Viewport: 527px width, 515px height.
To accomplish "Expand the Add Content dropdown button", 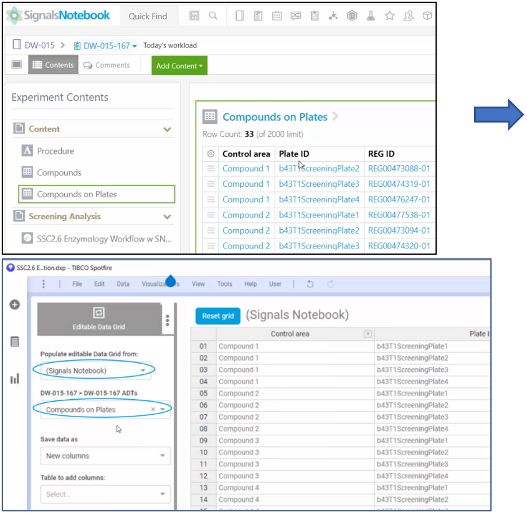I will coord(179,65).
